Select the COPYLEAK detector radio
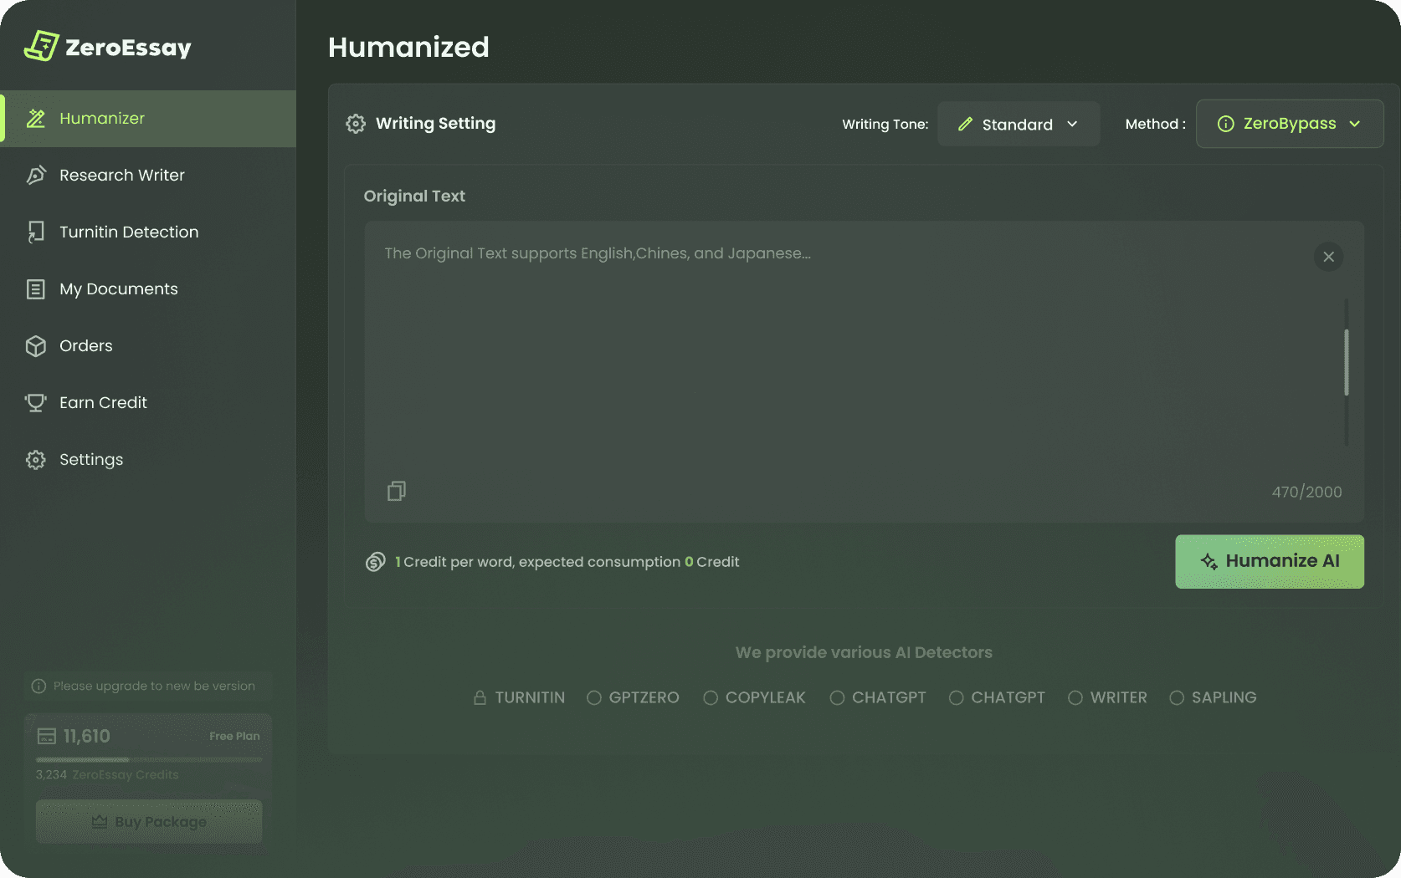Viewport: 1401px width, 878px height. 711,697
